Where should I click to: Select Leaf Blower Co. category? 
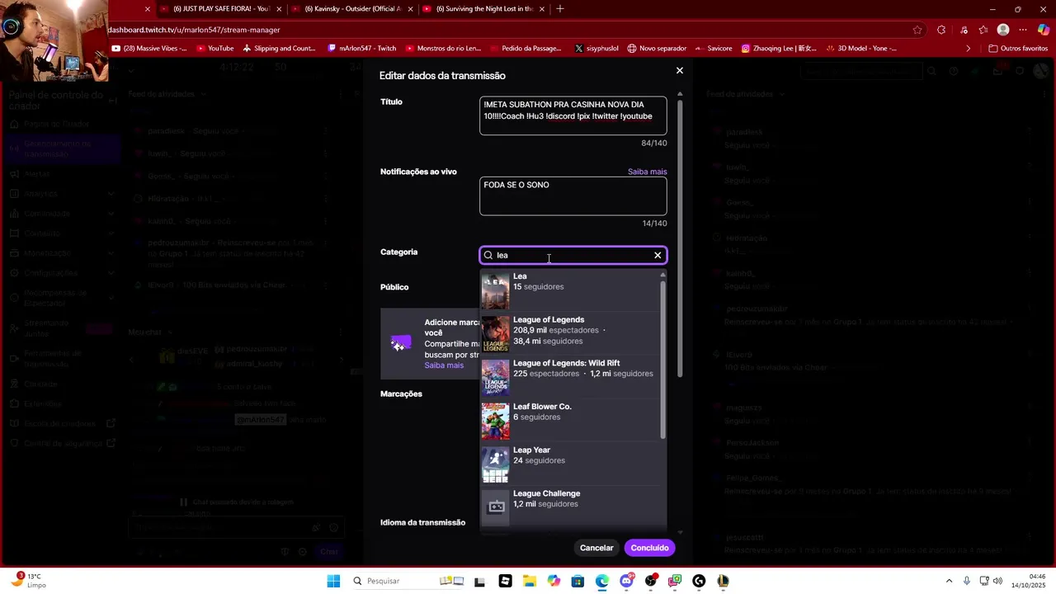570,421
